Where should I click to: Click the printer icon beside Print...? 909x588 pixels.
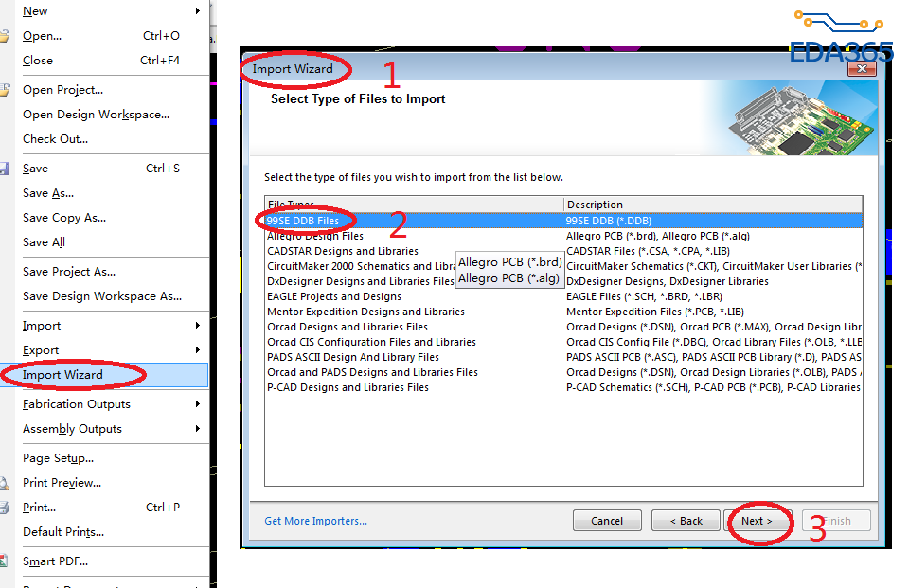(4, 508)
